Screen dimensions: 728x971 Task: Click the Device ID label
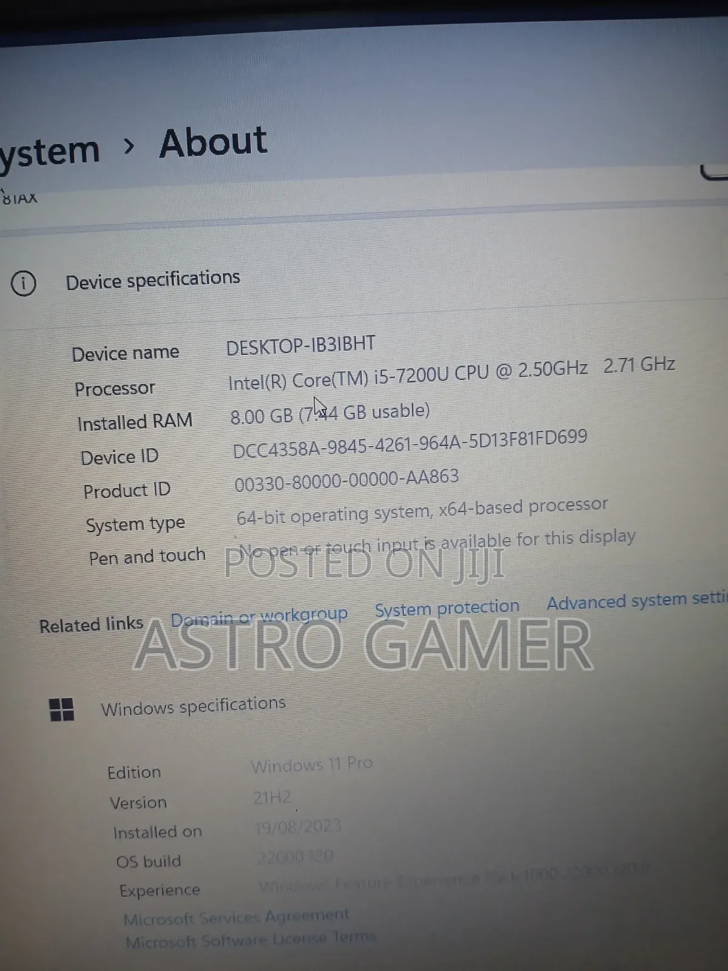[120, 456]
